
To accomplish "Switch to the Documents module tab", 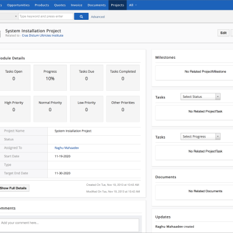I will [97, 5].
